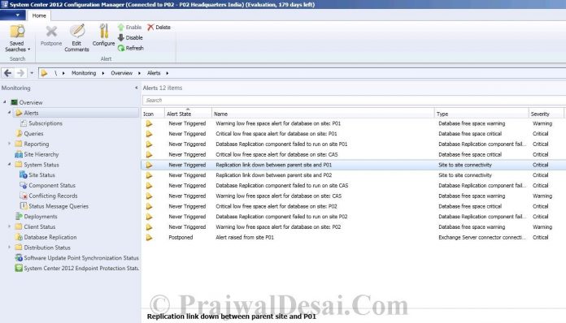Go back with the navigation arrow

point(7,73)
